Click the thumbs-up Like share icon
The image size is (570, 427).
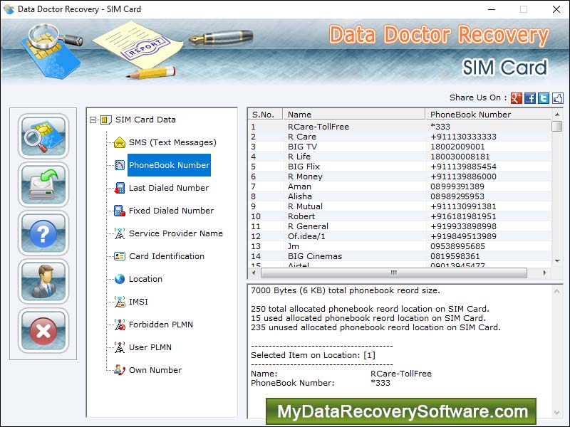point(556,97)
